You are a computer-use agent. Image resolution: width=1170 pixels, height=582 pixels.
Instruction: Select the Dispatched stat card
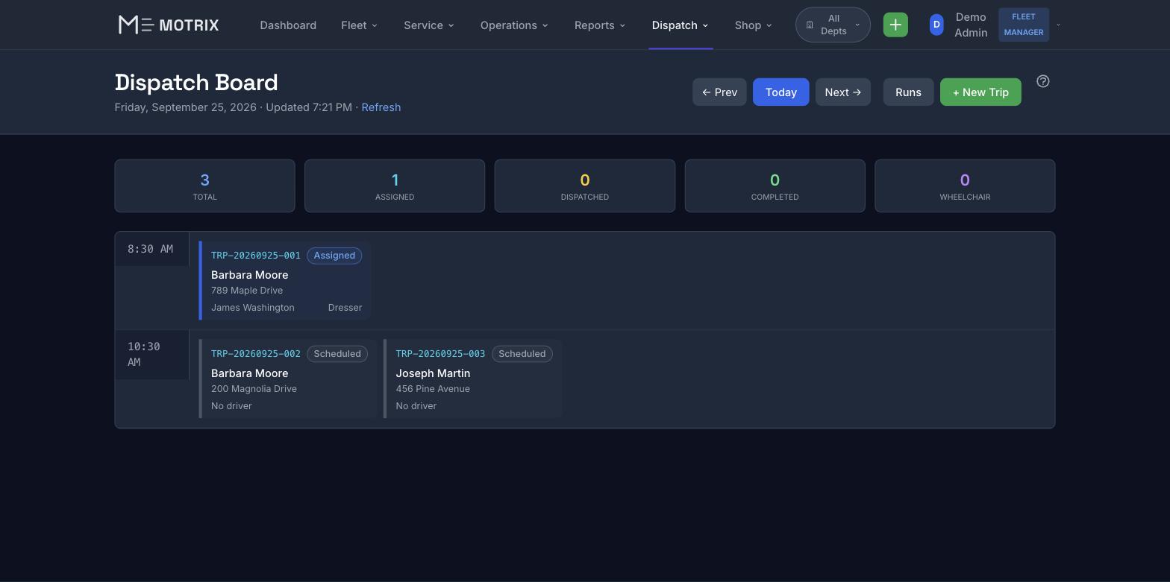point(585,186)
